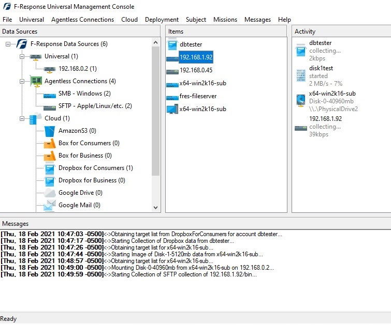Collapse the Cloud tree node
391x325 pixels.
tap(22, 118)
